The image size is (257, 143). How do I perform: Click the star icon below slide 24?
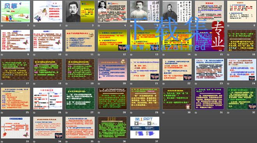pos(228,84)
